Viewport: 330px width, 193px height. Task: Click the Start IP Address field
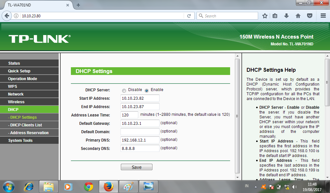click(x=140, y=98)
